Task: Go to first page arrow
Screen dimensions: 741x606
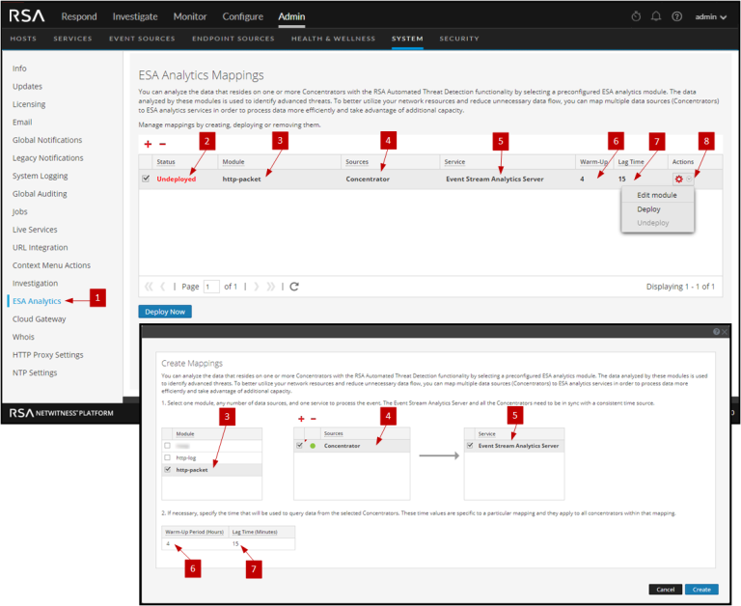Action: click(x=149, y=287)
